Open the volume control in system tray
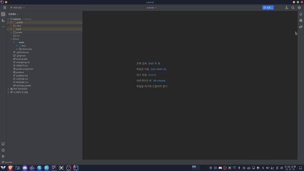The image size is (304, 171). [267, 168]
